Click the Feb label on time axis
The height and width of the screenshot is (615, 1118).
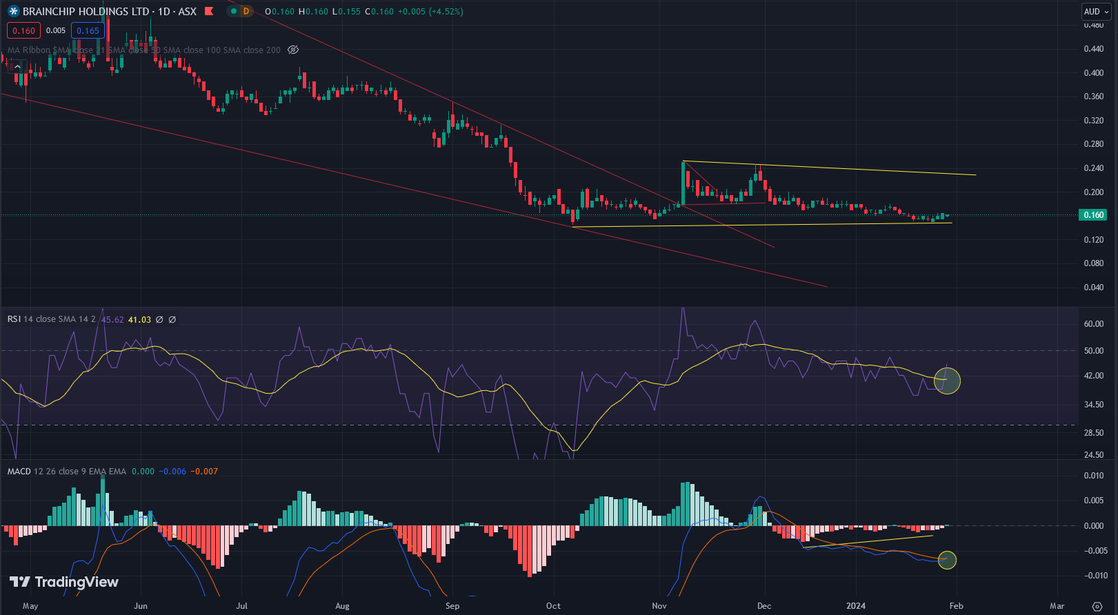(x=956, y=606)
